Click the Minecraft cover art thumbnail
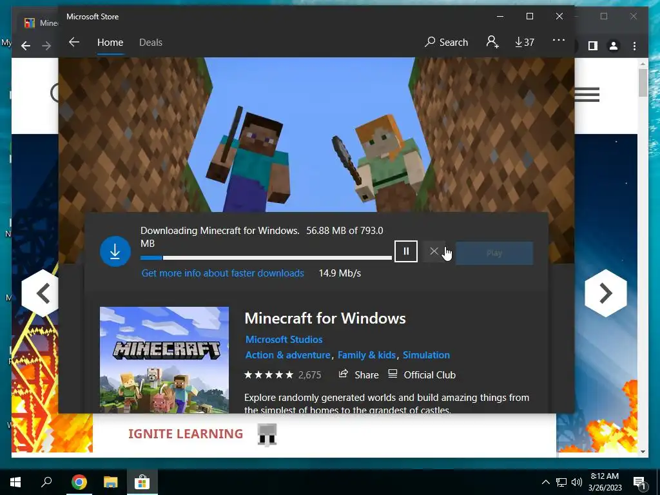Screen dimensions: 660x495 164,360
